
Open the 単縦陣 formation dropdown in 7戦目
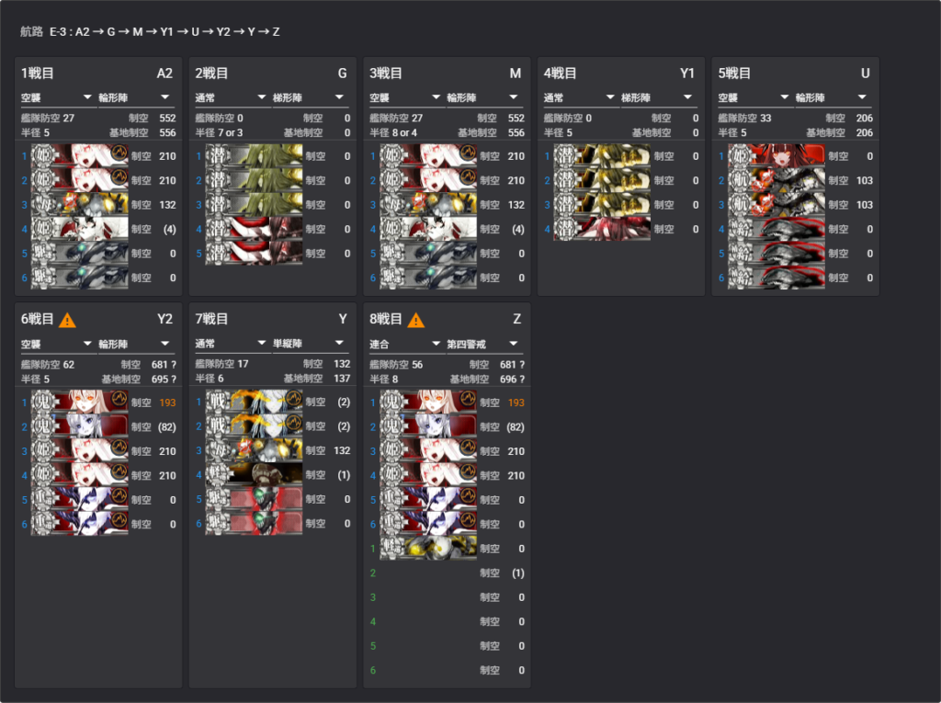coord(309,344)
